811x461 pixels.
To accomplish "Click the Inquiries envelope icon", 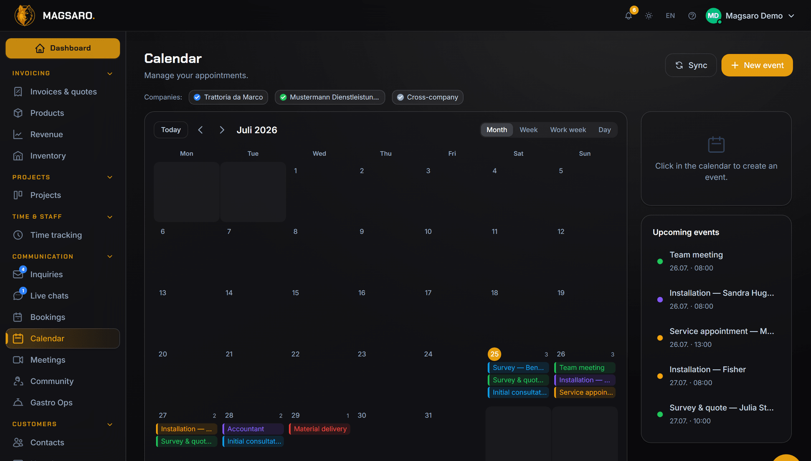I will 18,274.
